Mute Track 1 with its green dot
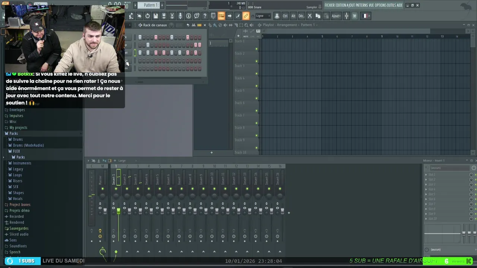Screen dimensions: 477x268 click(256, 49)
